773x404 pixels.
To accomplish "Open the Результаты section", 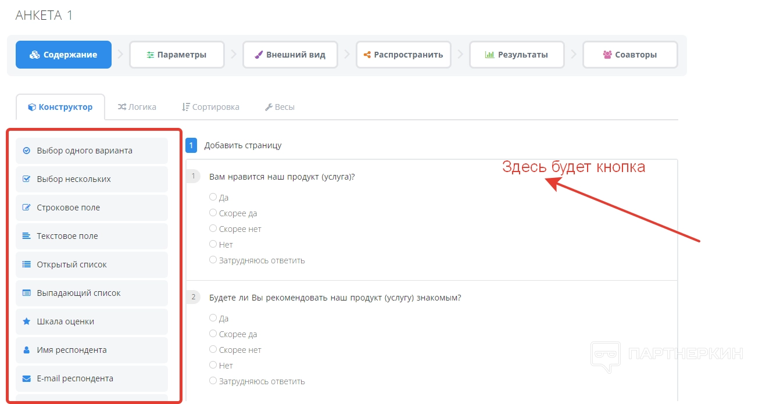I will (x=517, y=55).
